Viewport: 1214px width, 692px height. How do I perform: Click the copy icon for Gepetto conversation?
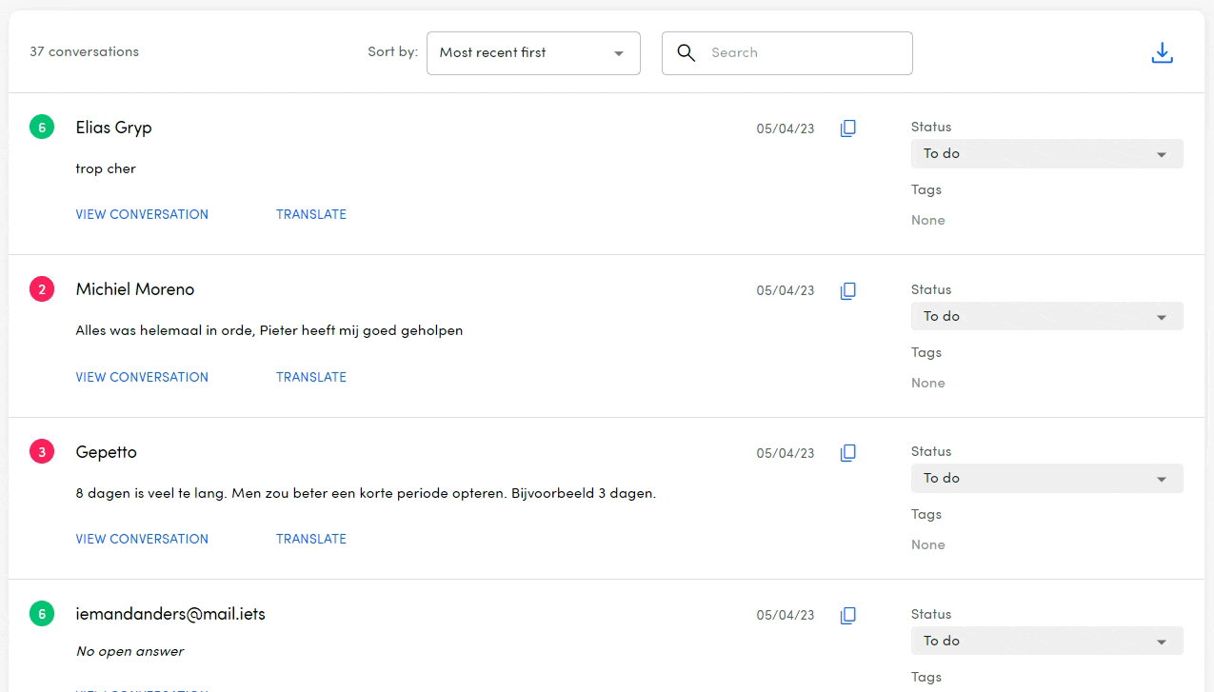pos(847,453)
